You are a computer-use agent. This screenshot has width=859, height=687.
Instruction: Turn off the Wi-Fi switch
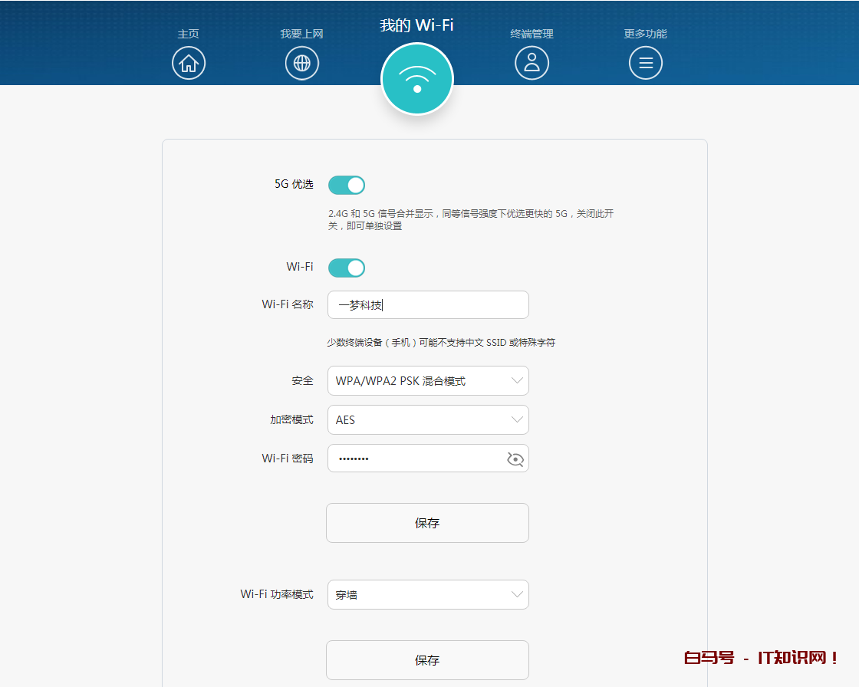click(x=346, y=268)
